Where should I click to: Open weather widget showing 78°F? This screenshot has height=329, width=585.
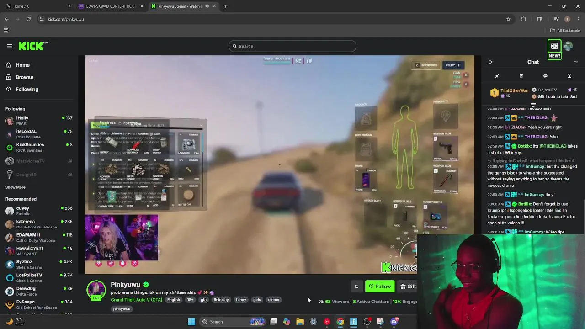coord(15,322)
